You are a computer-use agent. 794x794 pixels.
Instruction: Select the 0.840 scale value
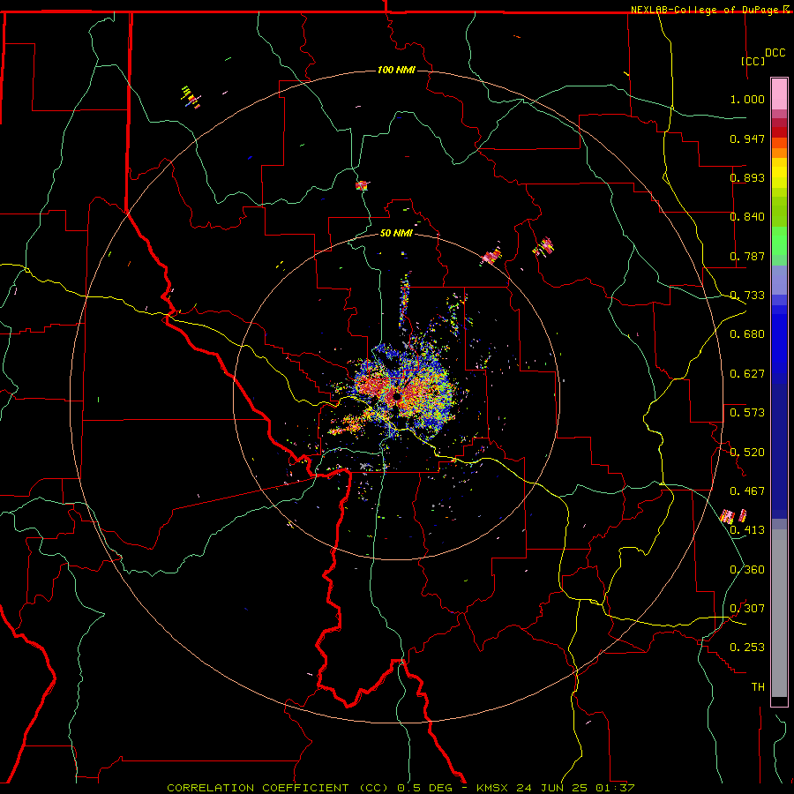click(747, 217)
